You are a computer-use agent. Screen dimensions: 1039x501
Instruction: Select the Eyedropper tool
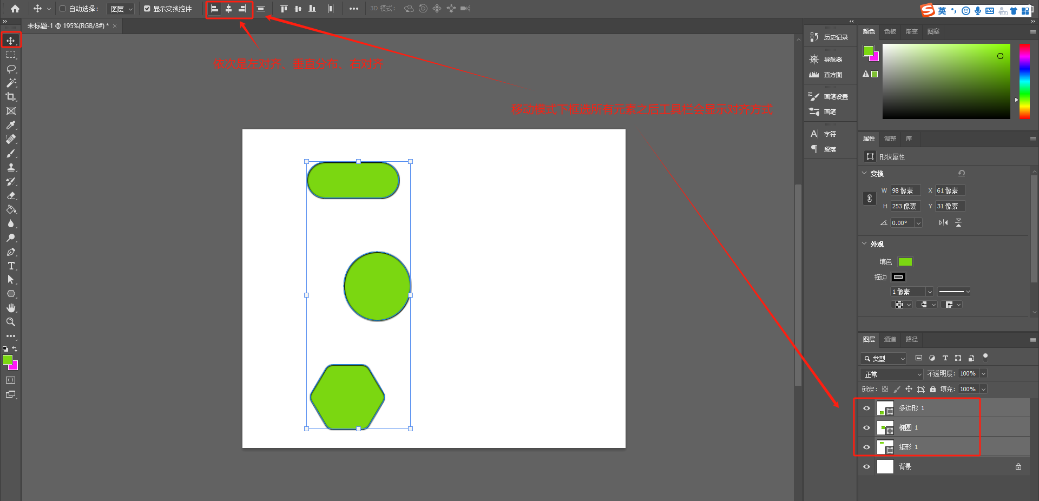click(x=10, y=125)
